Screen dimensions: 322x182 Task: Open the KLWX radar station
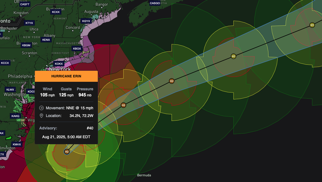pyautogui.click(x=10, y=89)
